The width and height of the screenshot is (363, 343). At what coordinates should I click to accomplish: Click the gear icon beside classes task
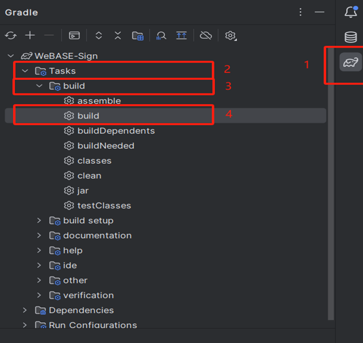(69, 161)
